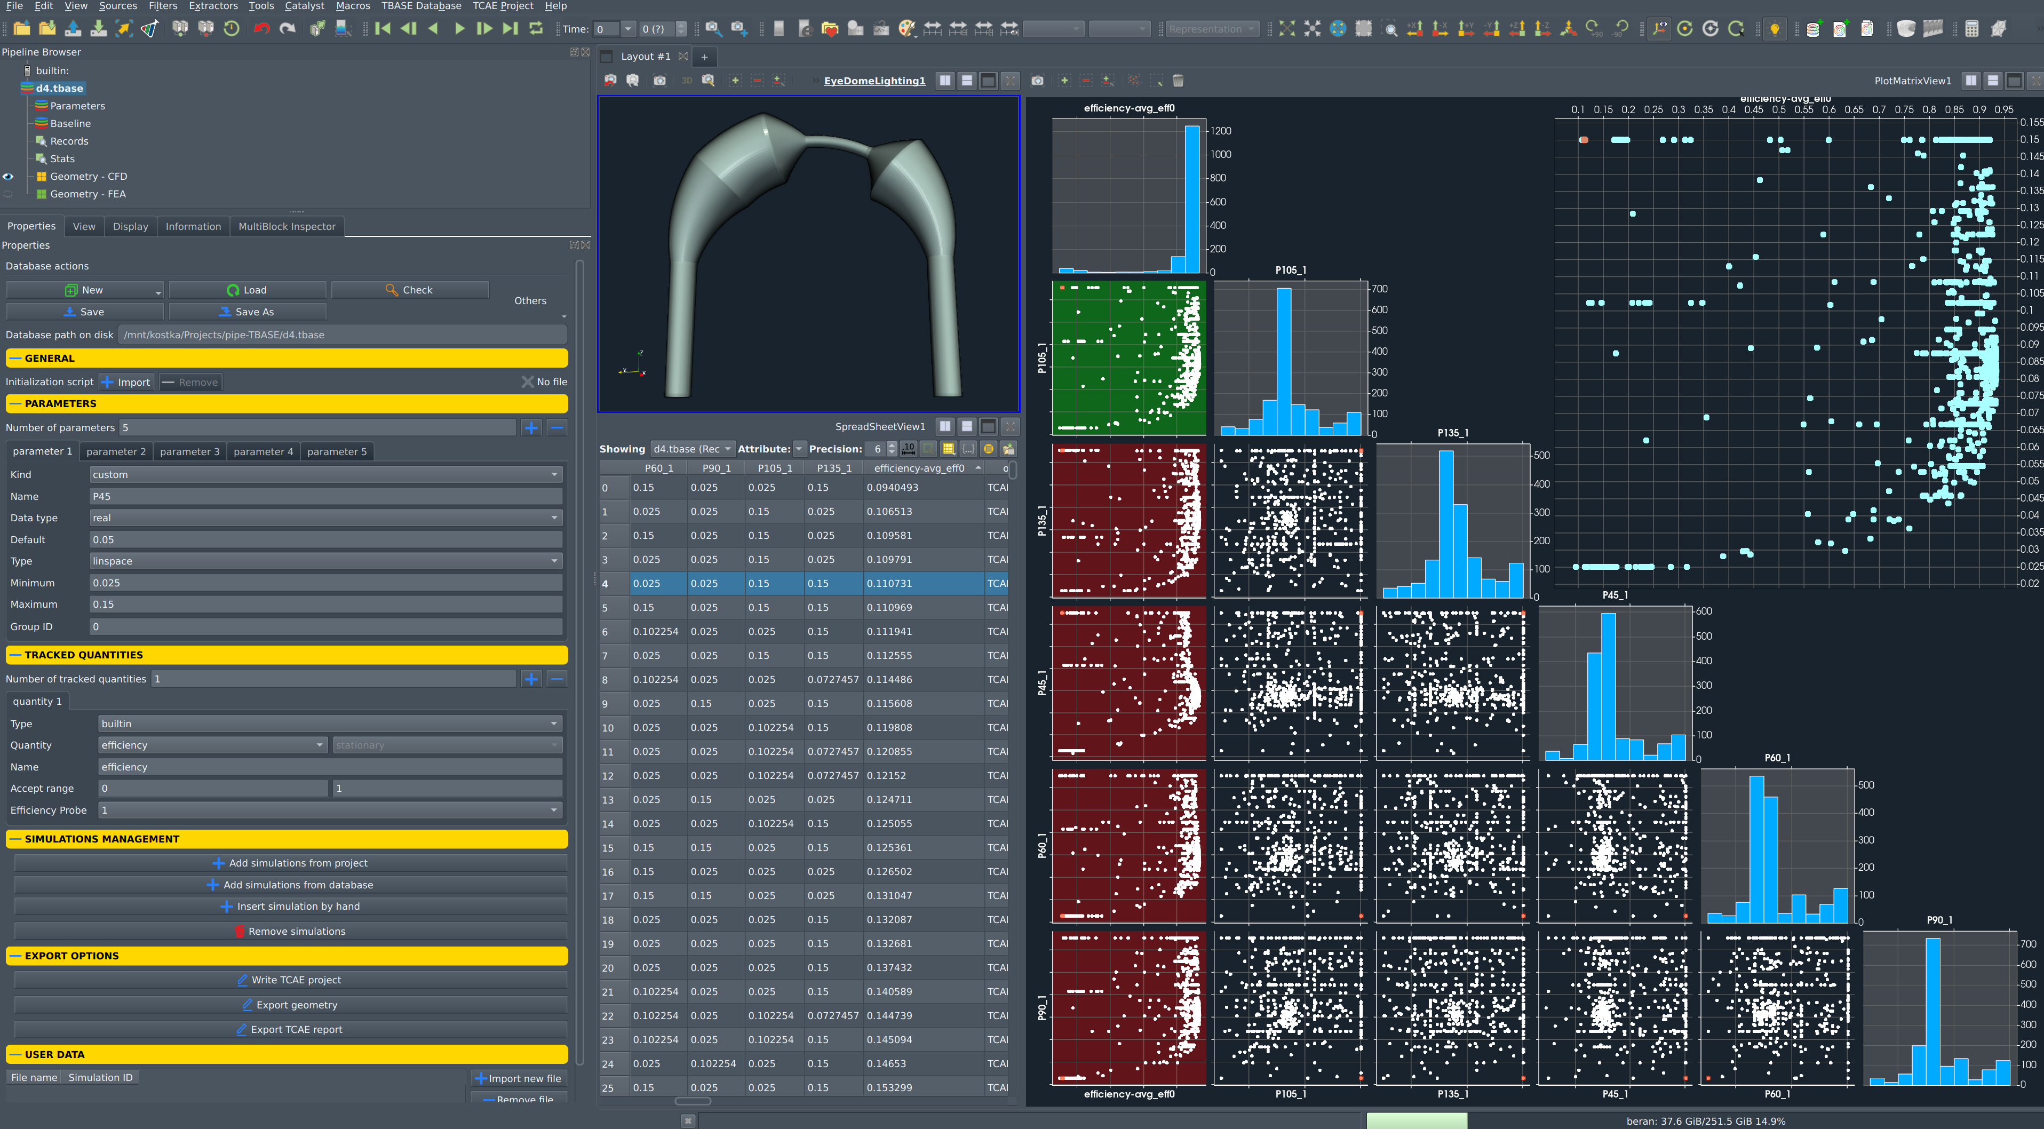The height and width of the screenshot is (1129, 2044).
Task: Open the Kind dropdown showing custom
Action: pyautogui.click(x=325, y=474)
